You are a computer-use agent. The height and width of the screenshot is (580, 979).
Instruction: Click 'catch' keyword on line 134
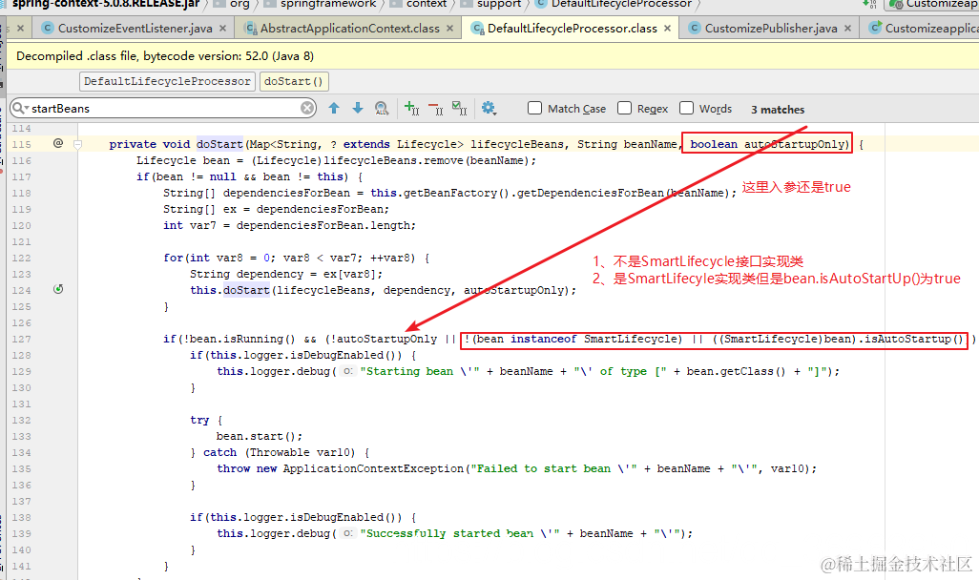[219, 452]
